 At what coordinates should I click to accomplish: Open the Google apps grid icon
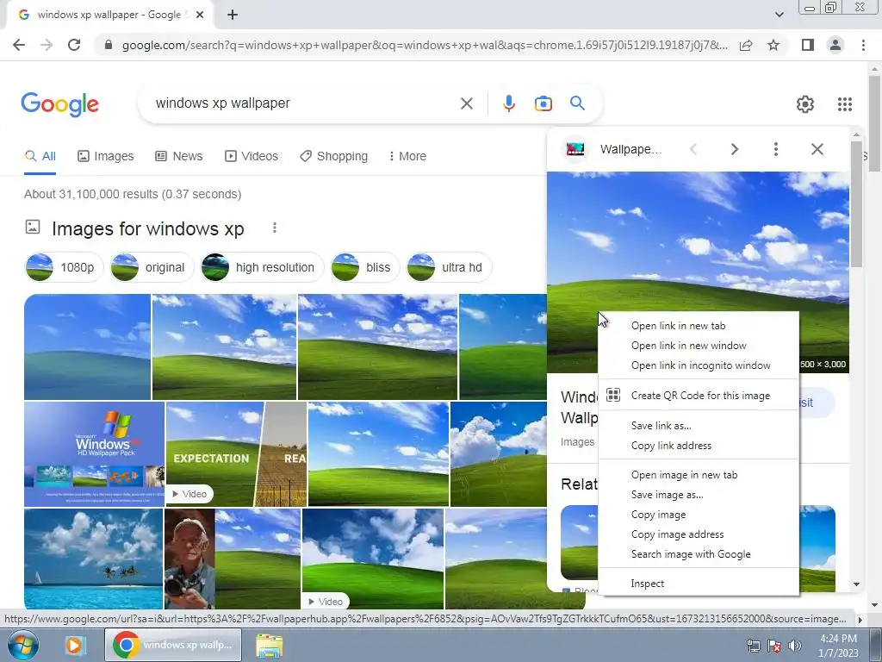[844, 104]
